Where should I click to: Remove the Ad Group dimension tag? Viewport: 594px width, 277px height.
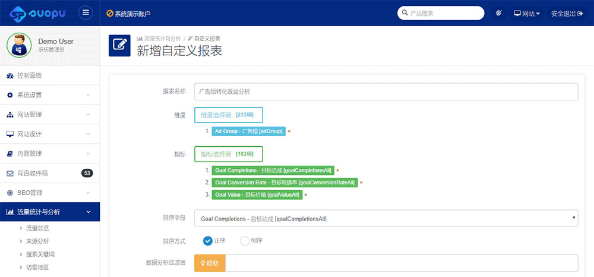tap(289, 131)
